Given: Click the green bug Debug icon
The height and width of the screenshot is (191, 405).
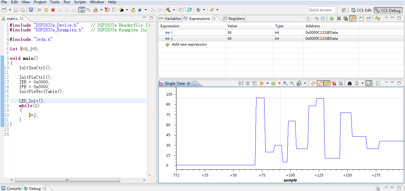Looking at the screenshot, I should (198, 10).
